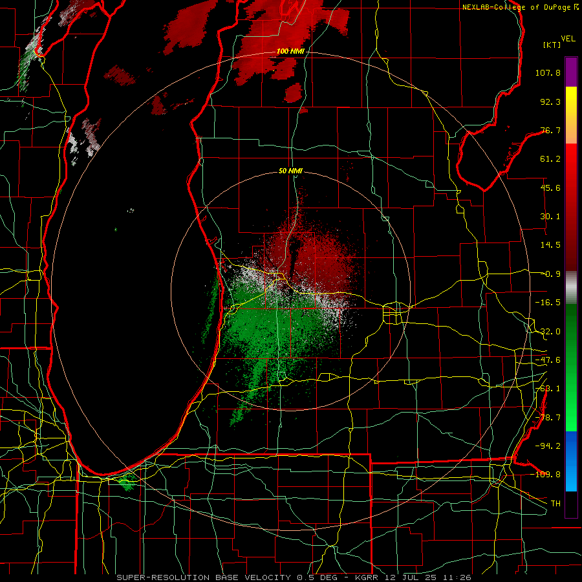The height and width of the screenshot is (582, 582).
Task: Click the purple segment of the color bar
Action: tap(571, 72)
